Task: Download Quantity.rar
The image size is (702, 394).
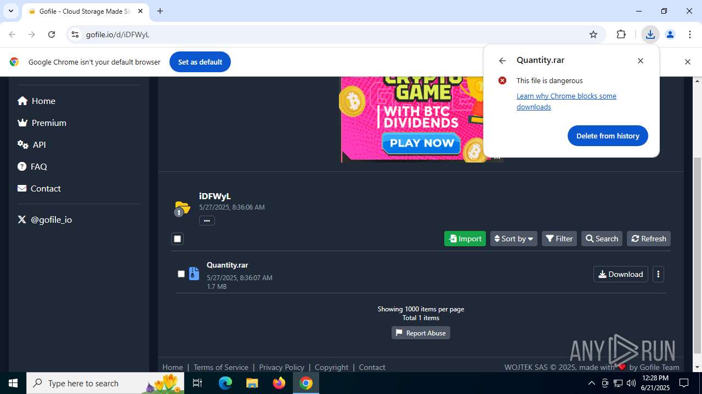Action: pyautogui.click(x=621, y=274)
